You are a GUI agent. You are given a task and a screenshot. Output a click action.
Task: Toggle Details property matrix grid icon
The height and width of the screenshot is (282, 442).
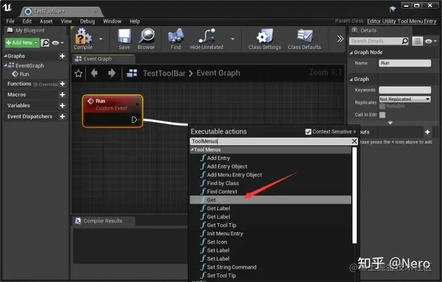tap(417, 41)
